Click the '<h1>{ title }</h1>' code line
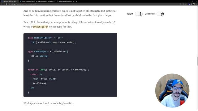This screenshot has height=111, width=198. point(45,79)
